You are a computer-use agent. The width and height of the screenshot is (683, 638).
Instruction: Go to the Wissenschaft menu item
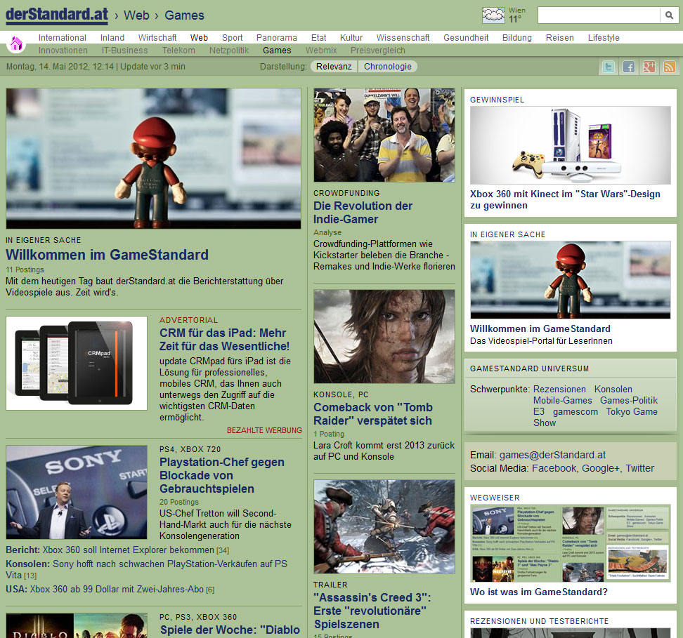403,38
